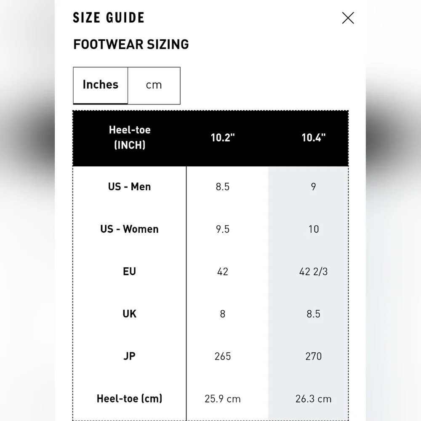Select the 26.3 cm measurement cell
Viewport: 421px width, 421px height.
[313, 399]
